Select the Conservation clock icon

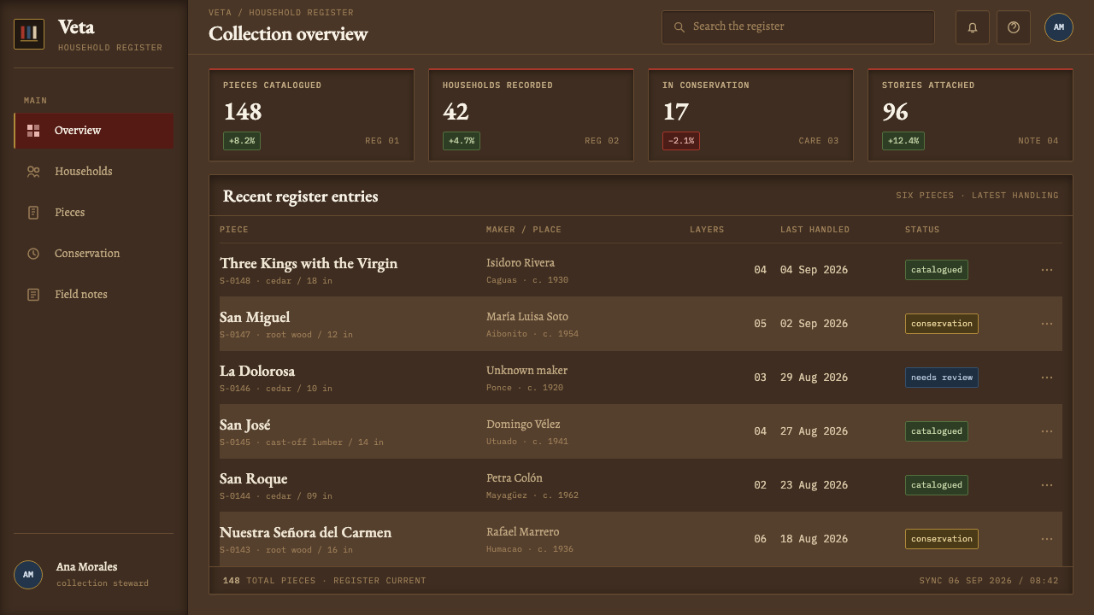click(x=33, y=254)
